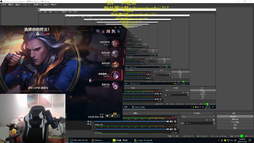The height and width of the screenshot is (143, 254).
Task: Open the notifications icon with badge 15
Action: click(112, 116)
